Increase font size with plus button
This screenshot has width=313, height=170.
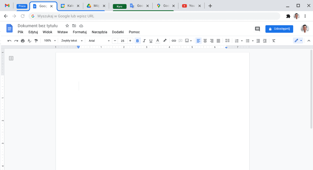[x=130, y=41]
